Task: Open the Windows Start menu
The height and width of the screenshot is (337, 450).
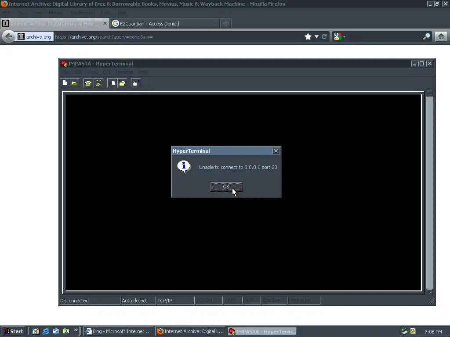Action: (x=13, y=331)
